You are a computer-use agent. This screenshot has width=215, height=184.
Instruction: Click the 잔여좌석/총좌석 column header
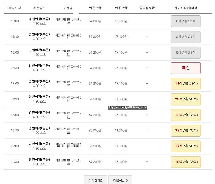[186, 8]
